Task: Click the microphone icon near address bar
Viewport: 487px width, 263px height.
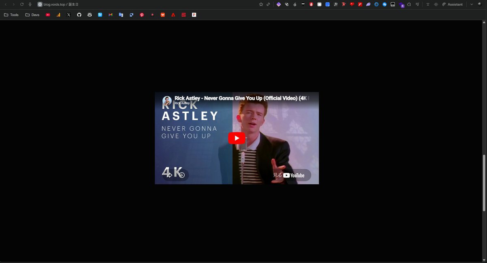Action: (x=30, y=4)
